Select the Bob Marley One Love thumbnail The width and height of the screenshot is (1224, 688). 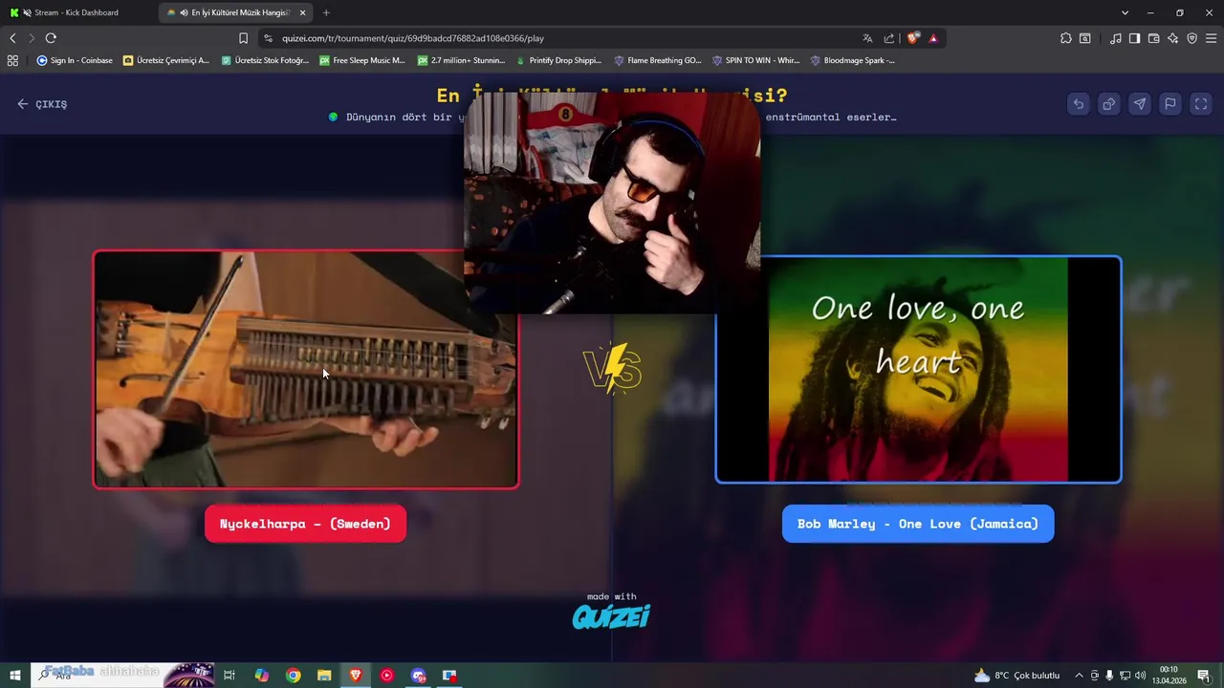pos(918,370)
